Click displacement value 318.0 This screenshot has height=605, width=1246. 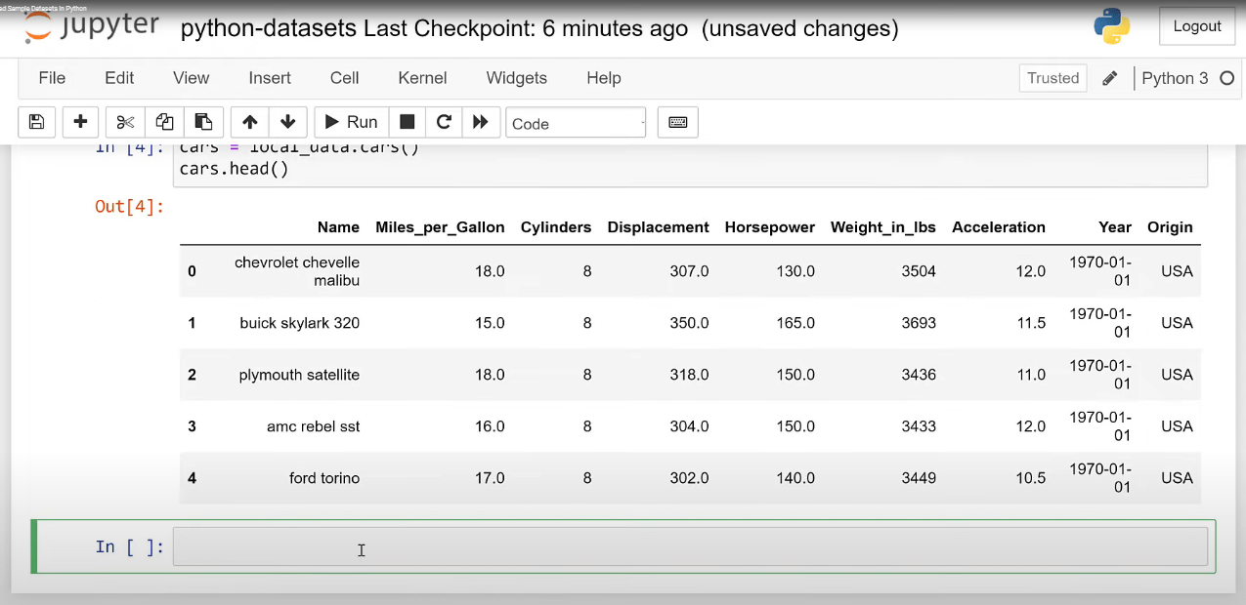pyautogui.click(x=689, y=375)
